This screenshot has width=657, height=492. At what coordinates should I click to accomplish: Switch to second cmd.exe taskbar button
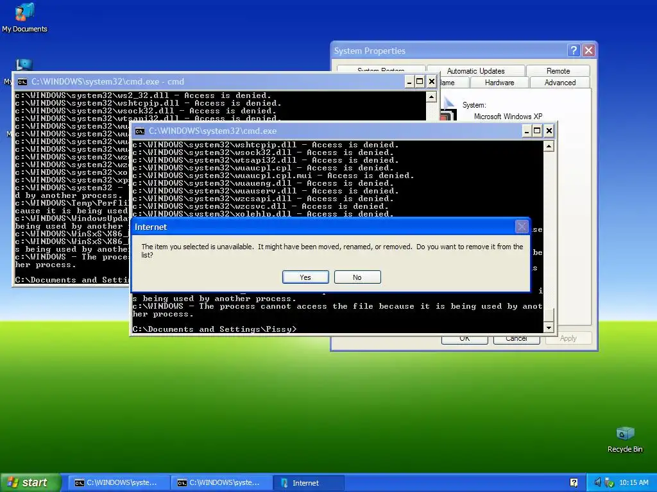coord(221,483)
